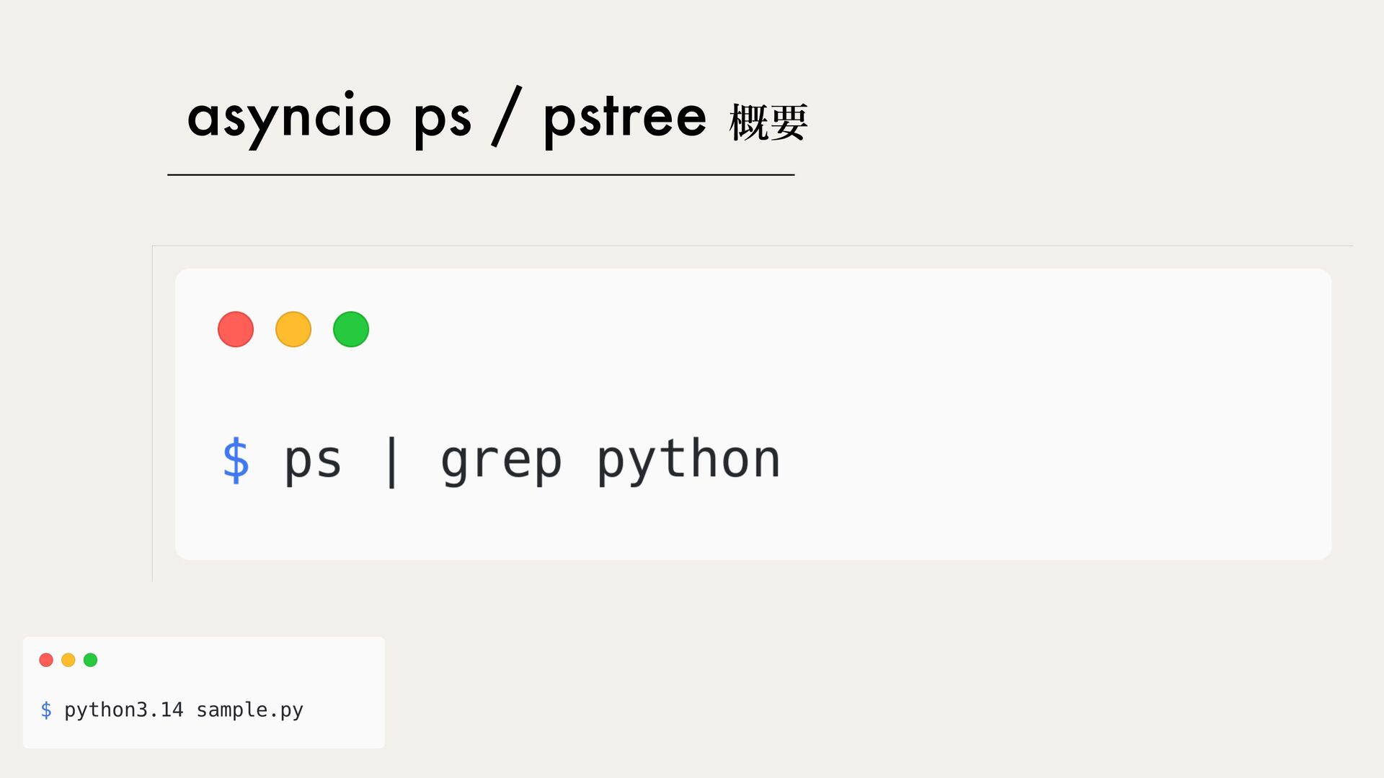
Task: Click the red dot in large terminal
Action: pos(236,329)
